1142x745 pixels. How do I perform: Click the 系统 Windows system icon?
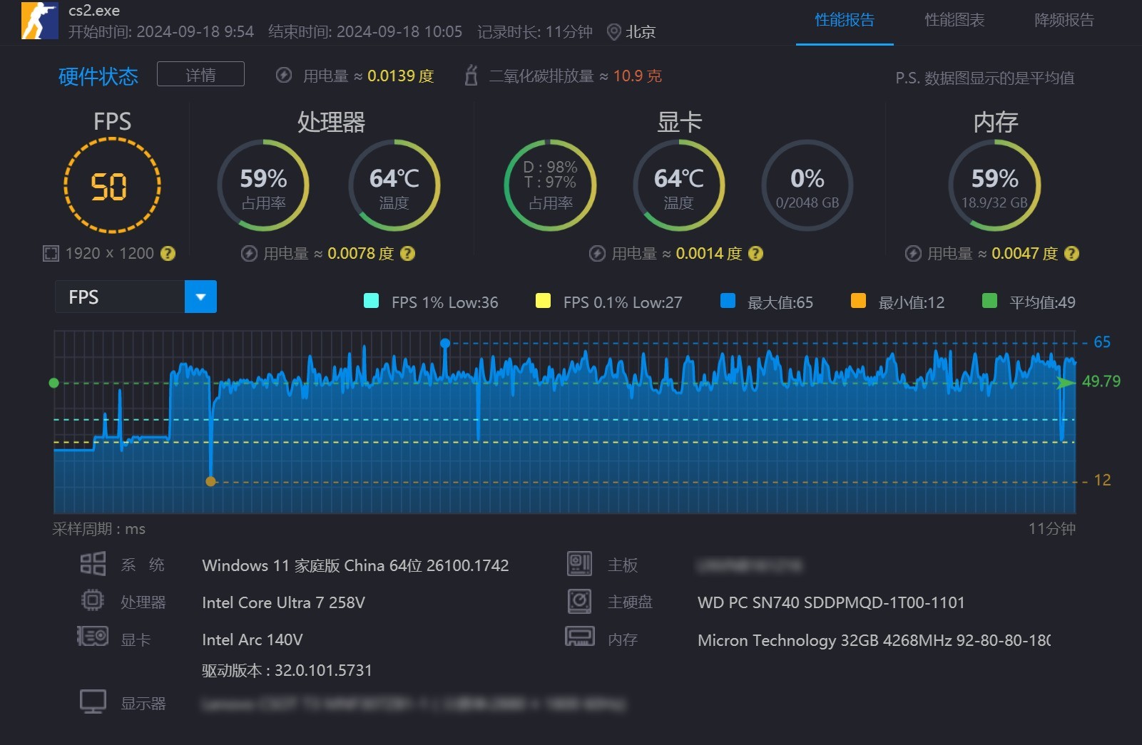pos(93,563)
